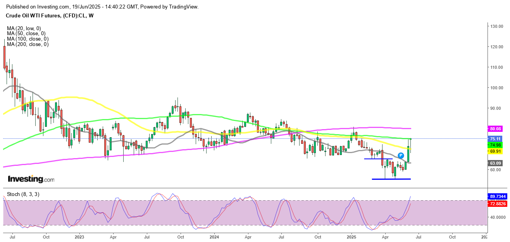This screenshot has width=510, height=242.
Task: Click the lower blue horizontal support line
Action: pyautogui.click(x=391, y=179)
